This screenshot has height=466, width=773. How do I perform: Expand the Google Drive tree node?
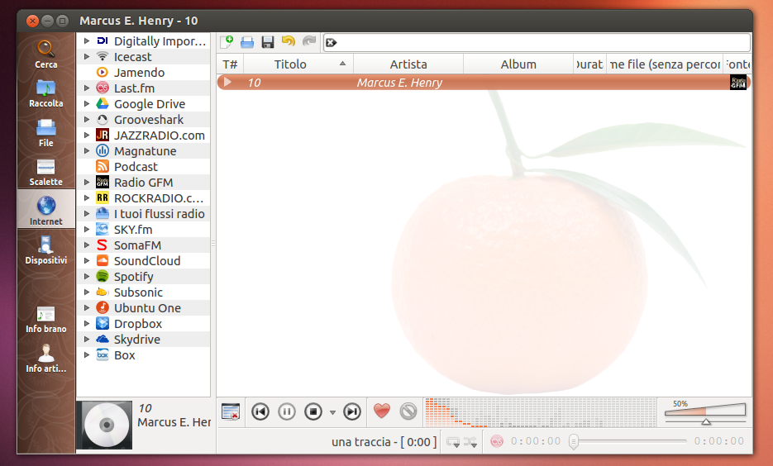tap(87, 104)
